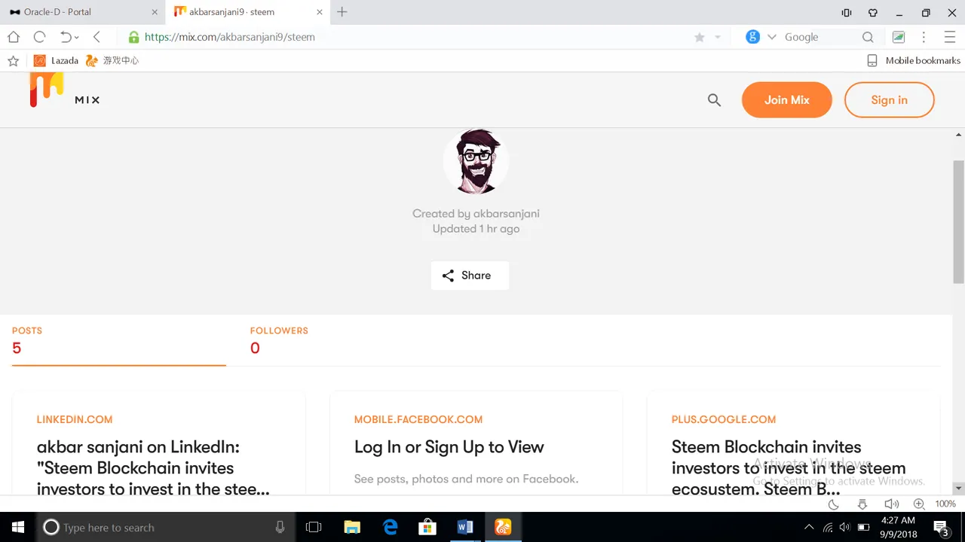
Task: Open Log In or Sign Up to View post
Action: click(x=449, y=447)
